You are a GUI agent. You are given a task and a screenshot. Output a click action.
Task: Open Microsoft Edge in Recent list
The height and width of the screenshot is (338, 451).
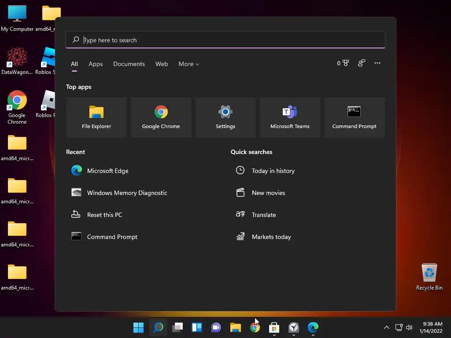(x=100, y=171)
